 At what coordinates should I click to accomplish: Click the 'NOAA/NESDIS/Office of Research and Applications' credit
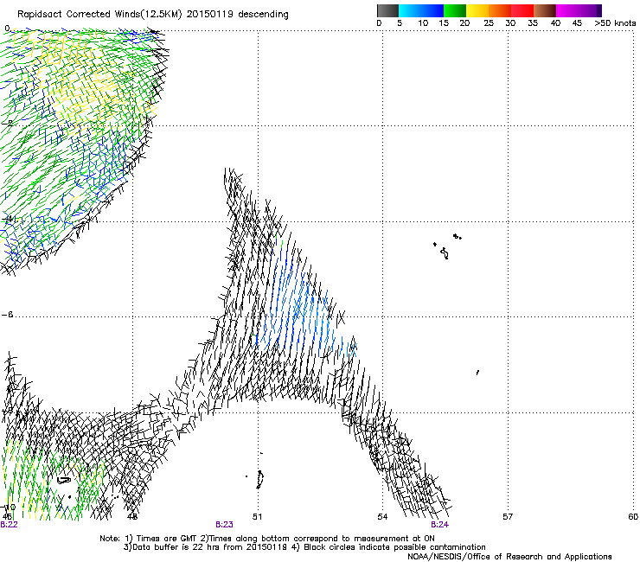[x=509, y=557]
